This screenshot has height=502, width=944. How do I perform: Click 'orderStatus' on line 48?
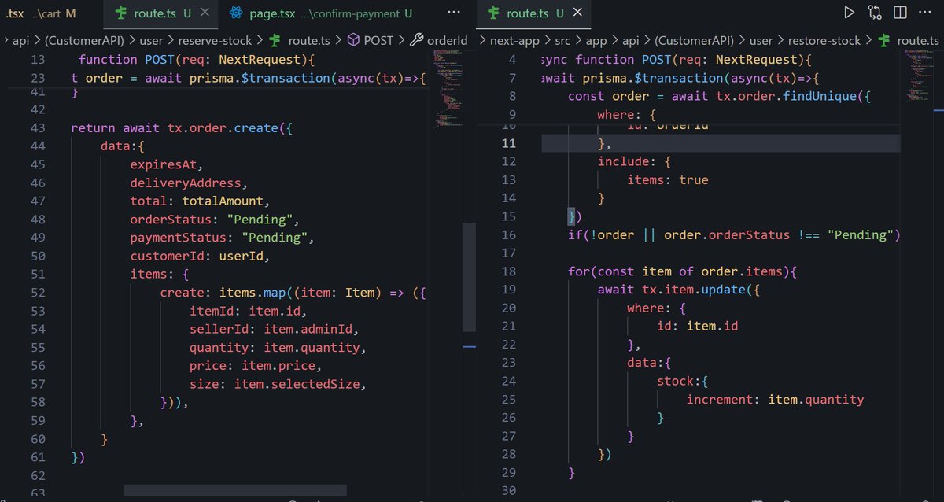(171, 220)
